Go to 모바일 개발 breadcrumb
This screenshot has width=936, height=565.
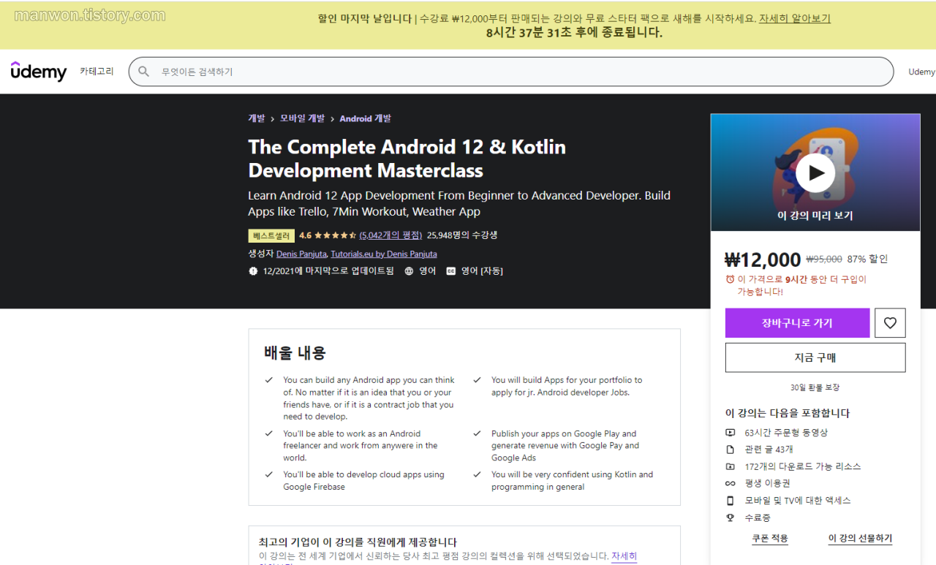click(x=302, y=118)
